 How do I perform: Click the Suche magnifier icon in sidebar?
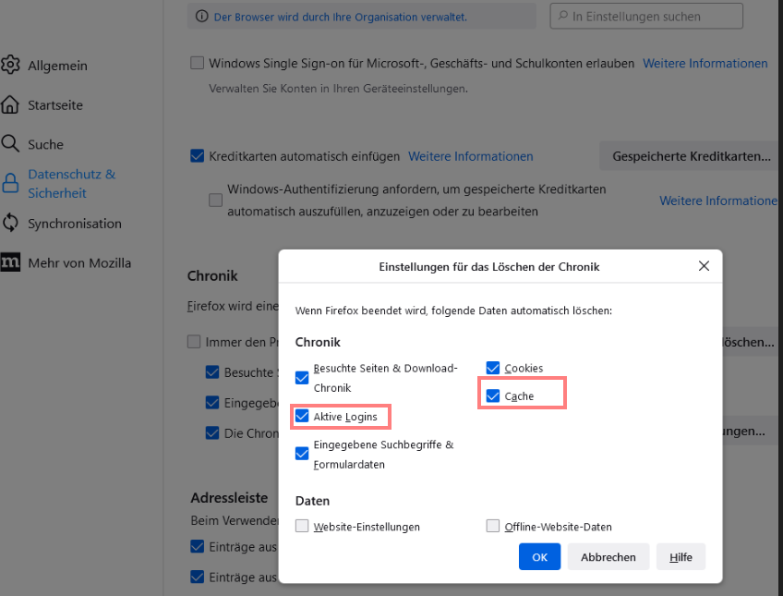pyautogui.click(x=11, y=144)
